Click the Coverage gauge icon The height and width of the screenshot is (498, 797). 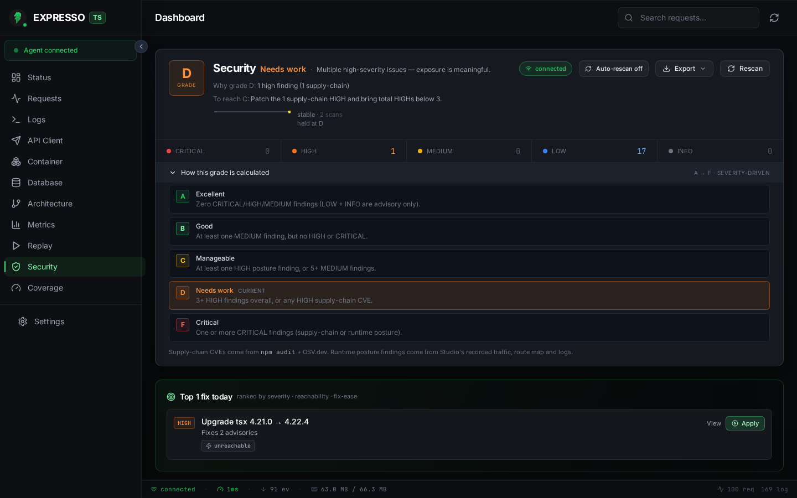click(x=16, y=288)
